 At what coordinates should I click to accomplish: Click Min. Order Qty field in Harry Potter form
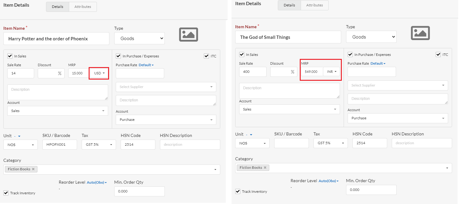(x=140, y=191)
